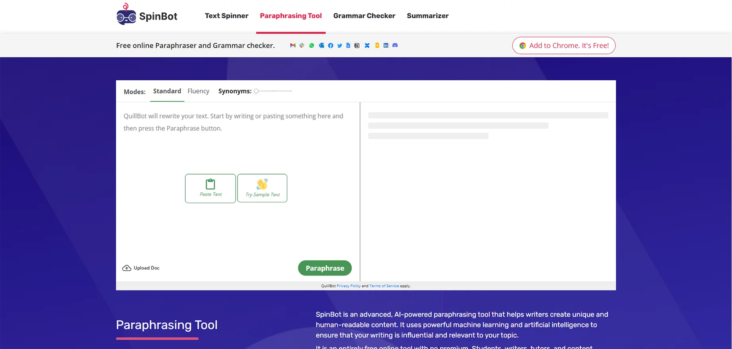
Task: Go to the Summarizer page
Action: click(x=428, y=16)
